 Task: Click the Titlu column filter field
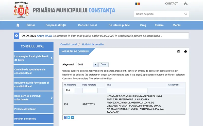pos(127,90)
